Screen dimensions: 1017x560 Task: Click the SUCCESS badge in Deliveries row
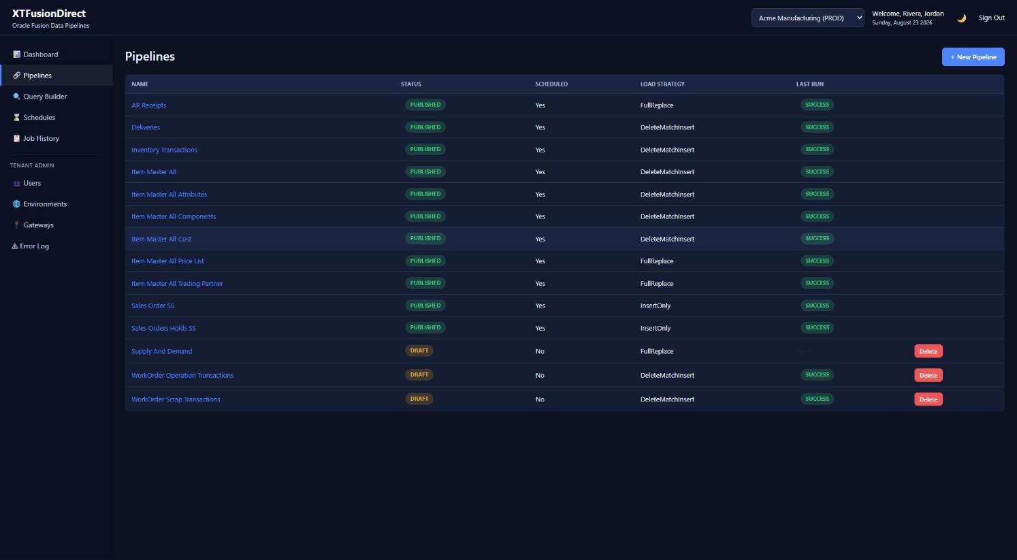(817, 127)
